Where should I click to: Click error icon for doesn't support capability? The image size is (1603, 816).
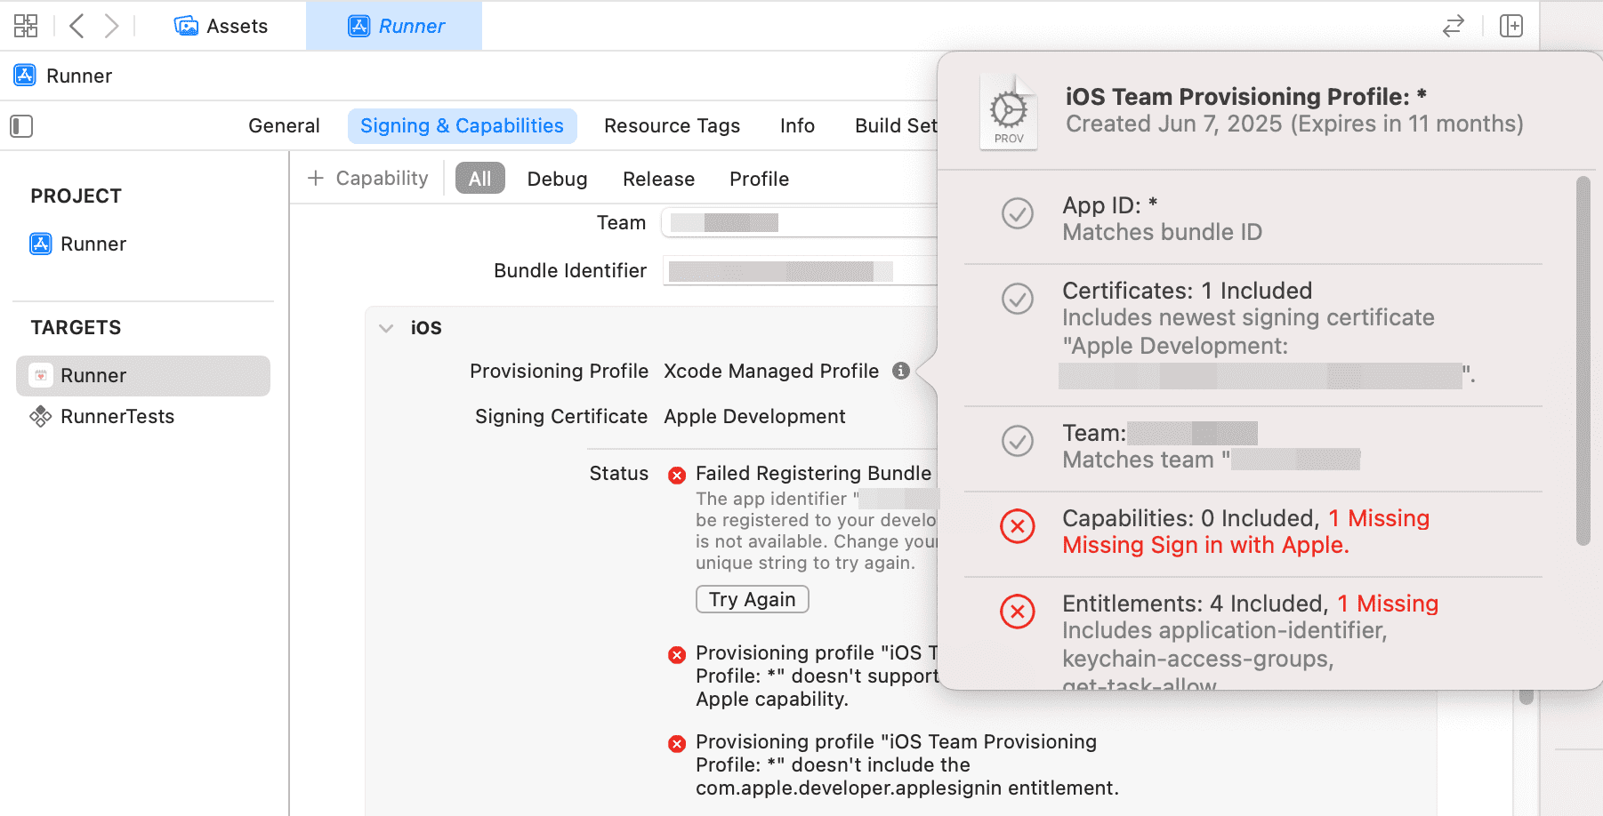(x=677, y=655)
